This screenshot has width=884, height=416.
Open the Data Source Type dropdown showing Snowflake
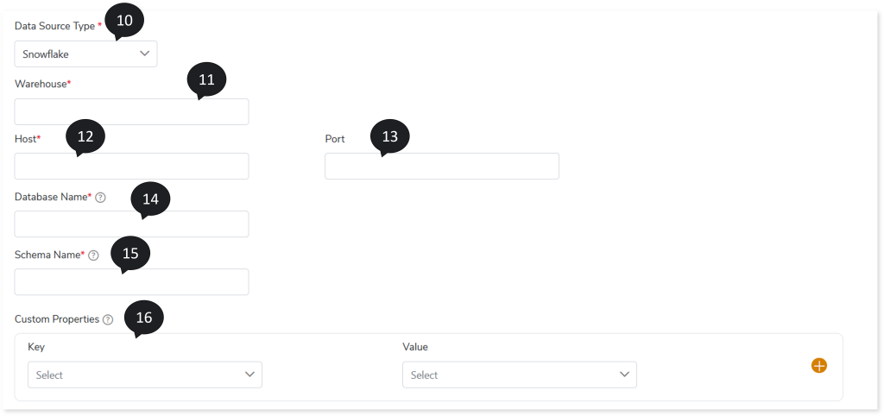click(x=85, y=54)
